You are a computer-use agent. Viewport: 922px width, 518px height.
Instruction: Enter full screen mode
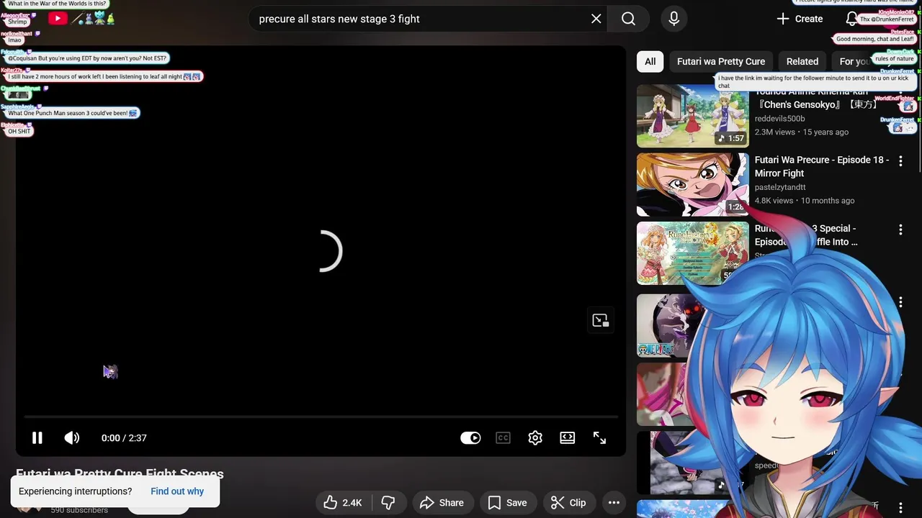599,437
